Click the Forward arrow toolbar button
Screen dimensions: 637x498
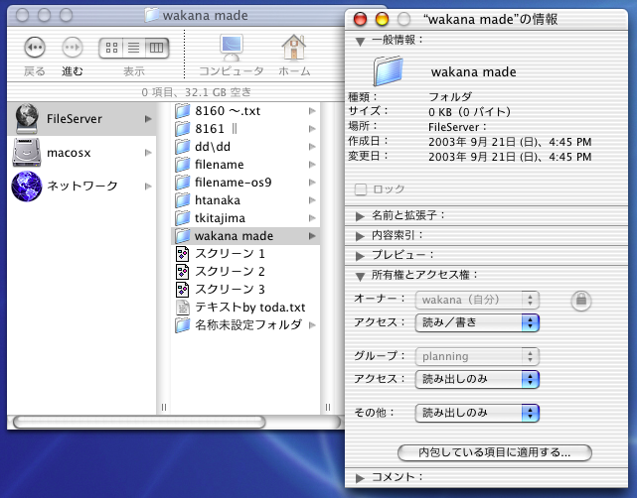pos(73,48)
